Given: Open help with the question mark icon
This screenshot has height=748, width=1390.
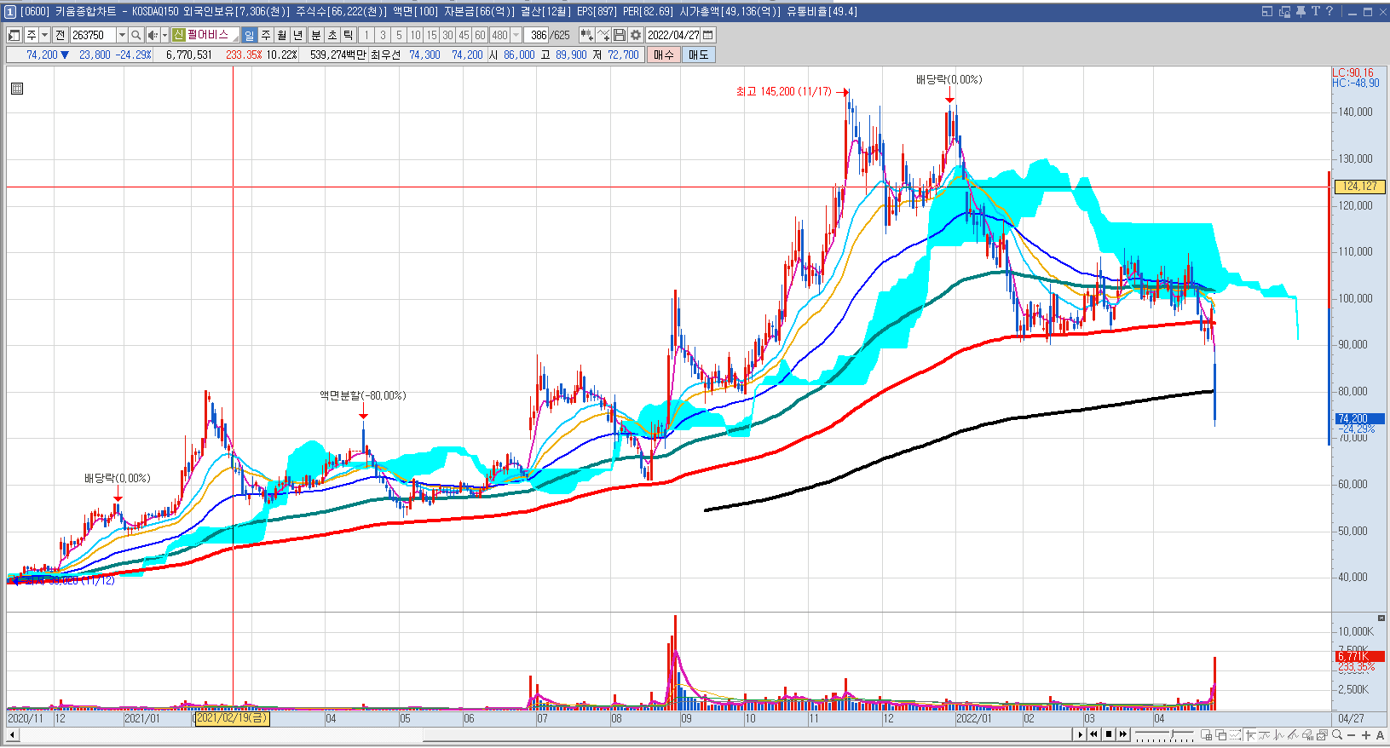Looking at the screenshot, I should point(1329,11).
